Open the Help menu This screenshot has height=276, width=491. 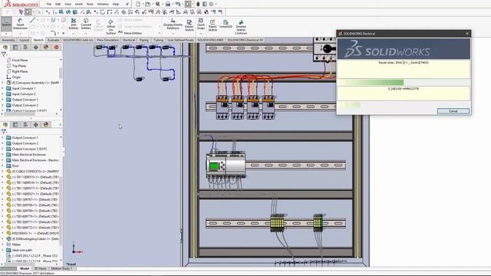(x=116, y=5)
